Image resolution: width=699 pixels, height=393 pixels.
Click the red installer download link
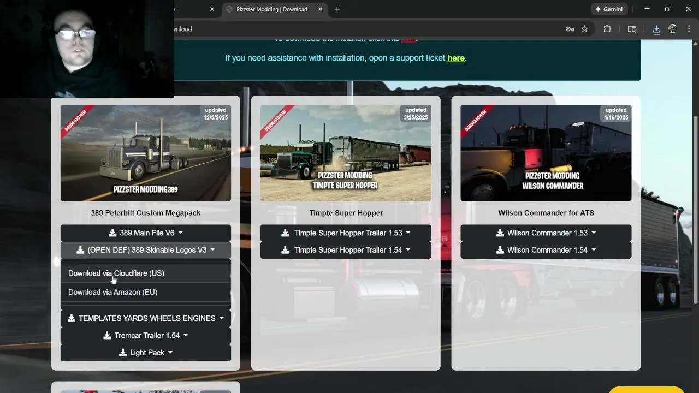408,39
